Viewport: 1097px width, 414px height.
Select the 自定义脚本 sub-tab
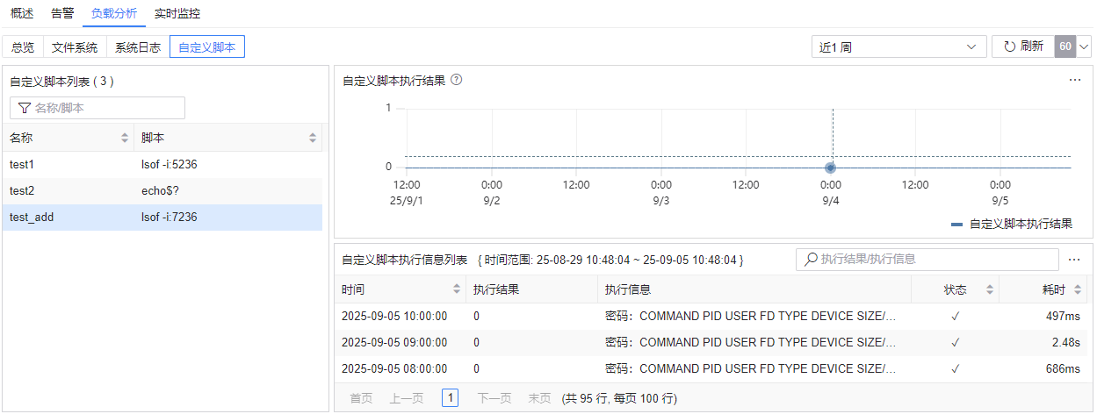point(207,47)
